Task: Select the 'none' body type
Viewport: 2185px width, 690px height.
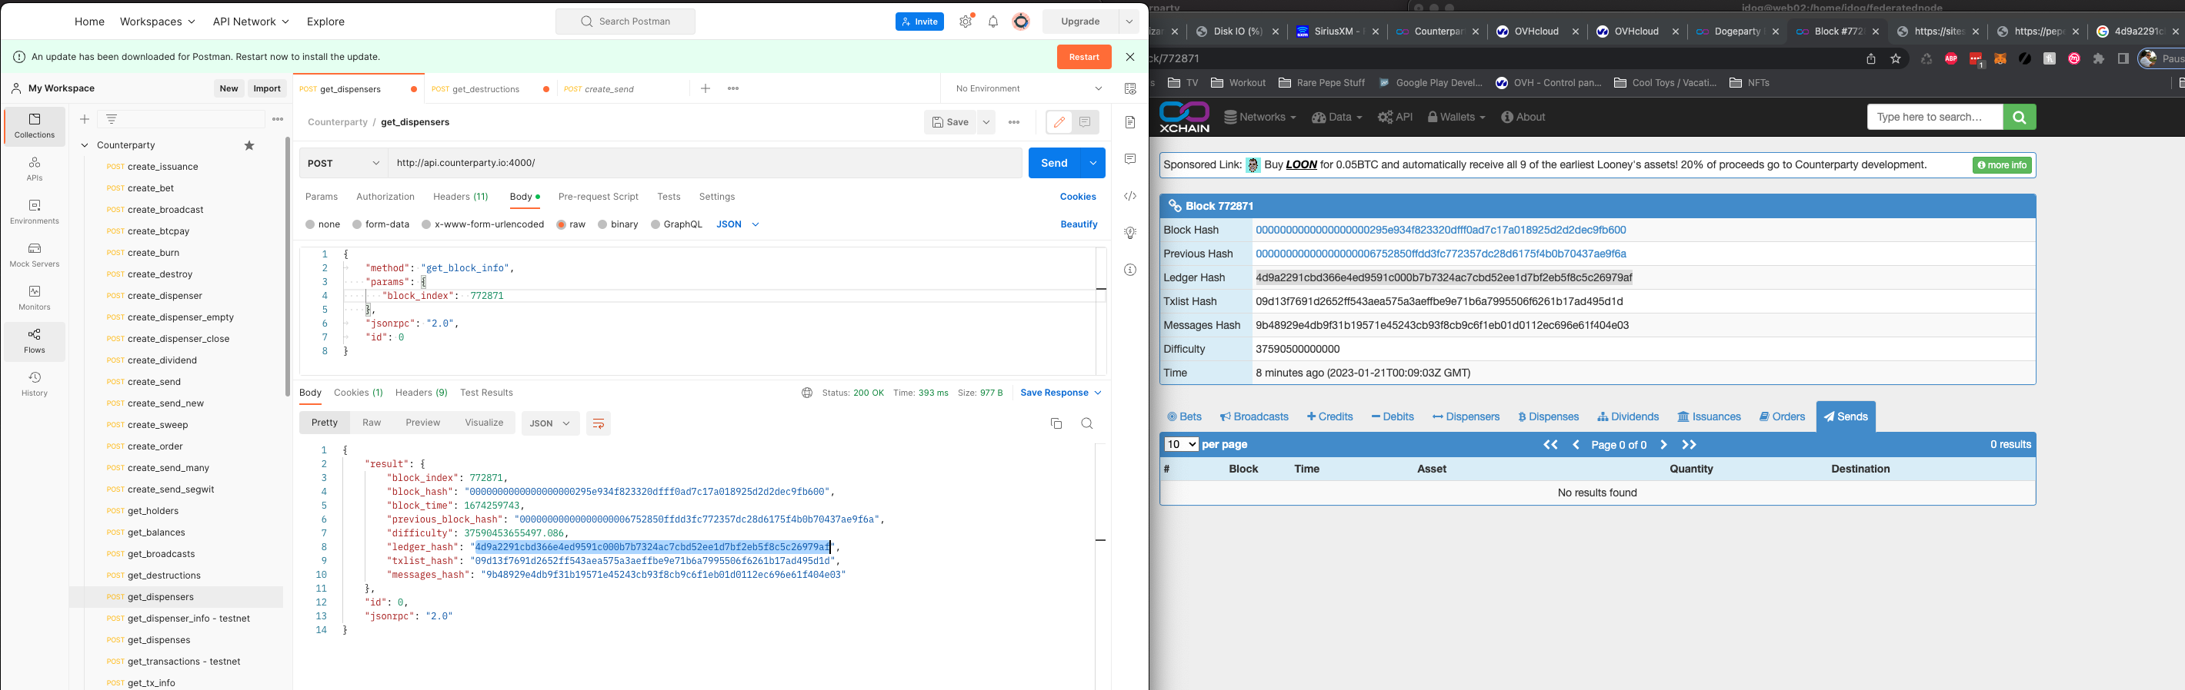Action: pyautogui.click(x=311, y=224)
